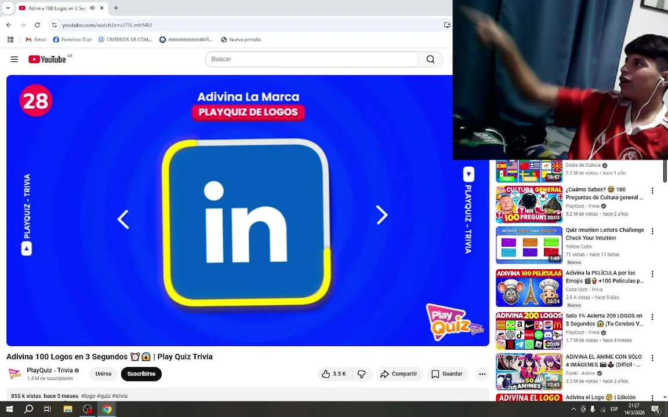The width and height of the screenshot is (668, 417).
Task: Go back with the browser back arrow
Action: point(9,25)
